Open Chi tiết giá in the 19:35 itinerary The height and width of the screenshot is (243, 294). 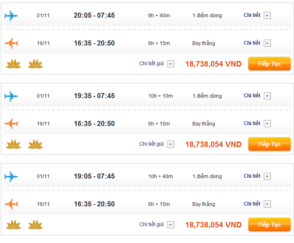pos(170,144)
